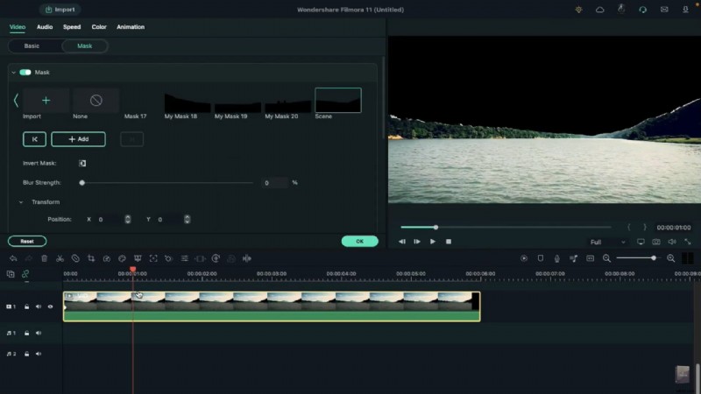Click the light bulb tips icon in the title bar
The image size is (701, 394).
[578, 10]
